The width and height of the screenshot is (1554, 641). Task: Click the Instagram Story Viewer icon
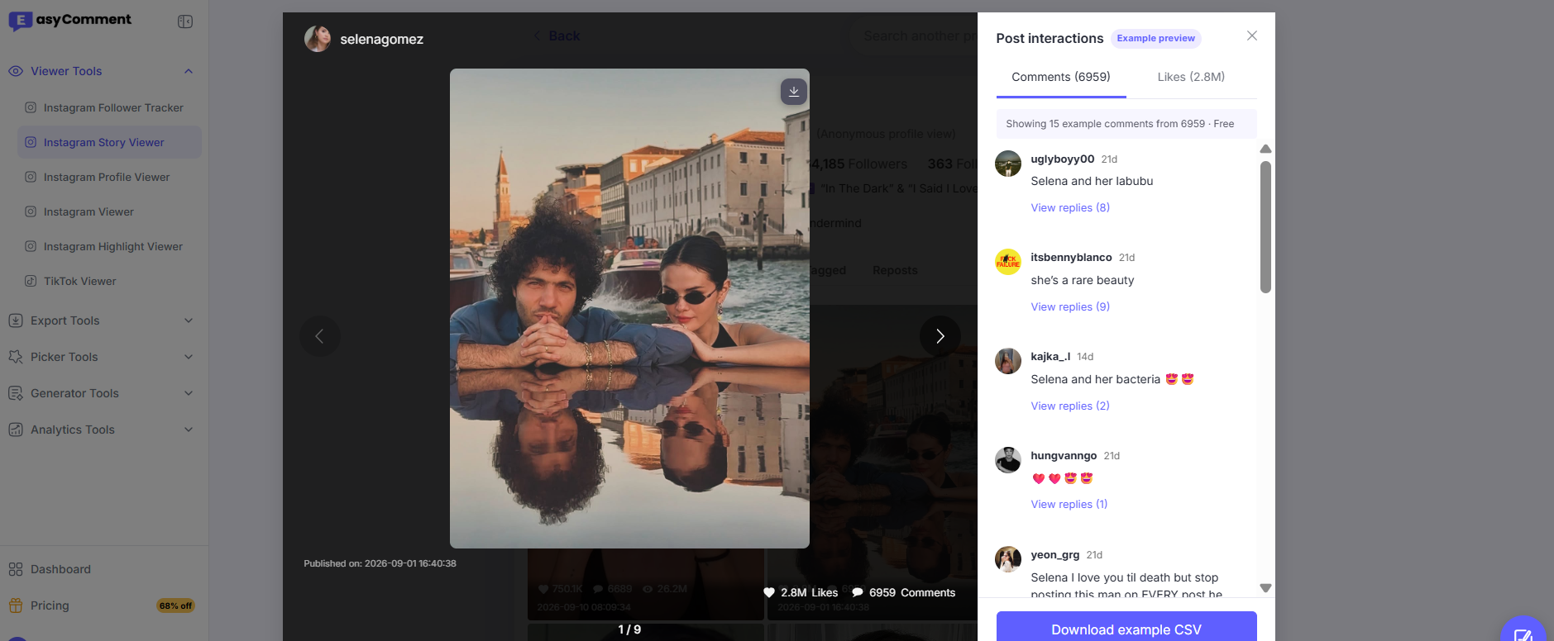31,142
